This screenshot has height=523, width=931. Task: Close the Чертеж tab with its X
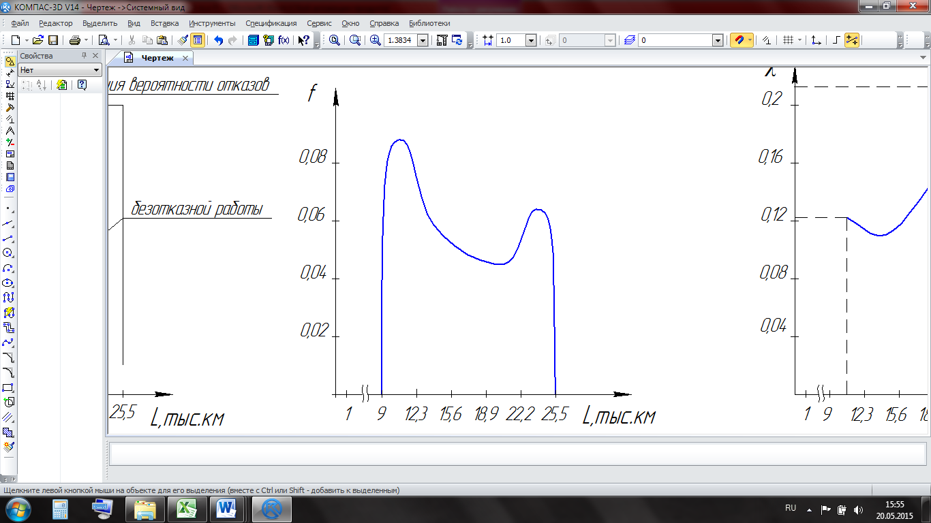click(x=185, y=59)
